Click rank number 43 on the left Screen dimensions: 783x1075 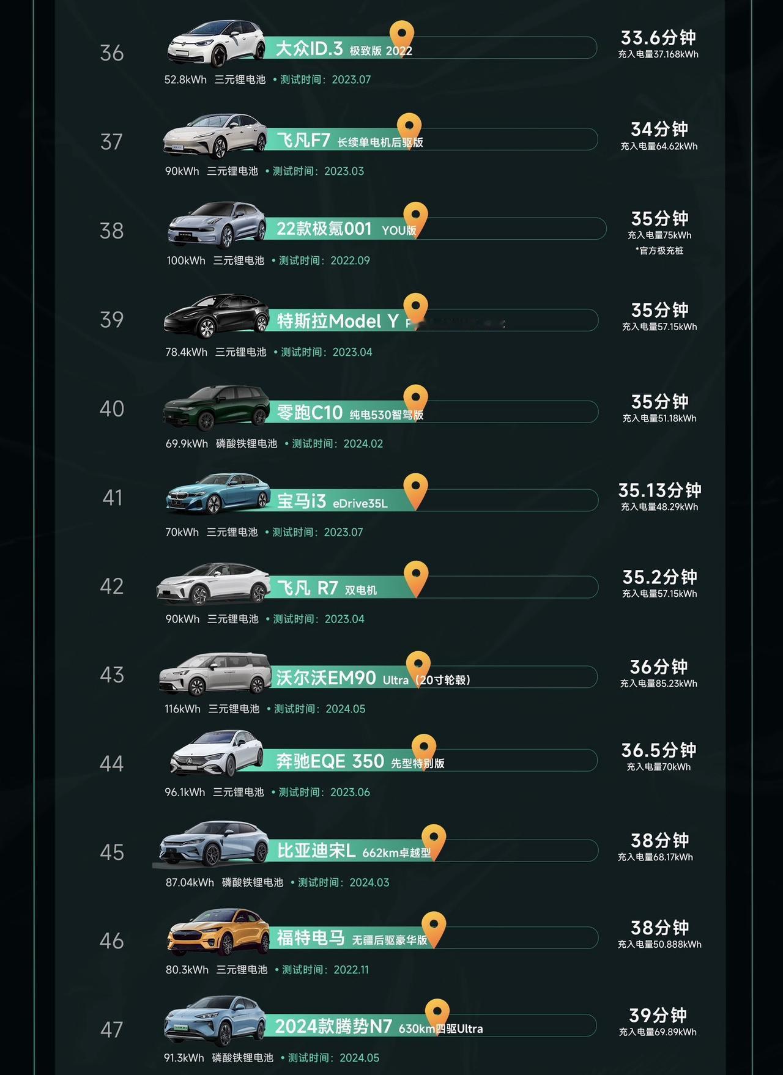pyautogui.click(x=112, y=675)
